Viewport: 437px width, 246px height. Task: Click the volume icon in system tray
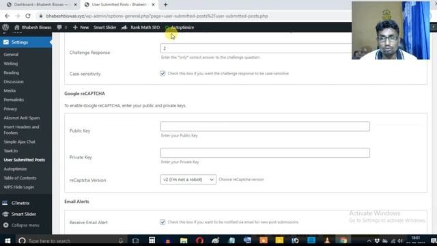401,241
